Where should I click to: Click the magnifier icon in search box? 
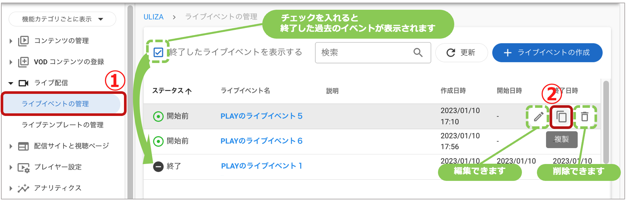click(418, 52)
